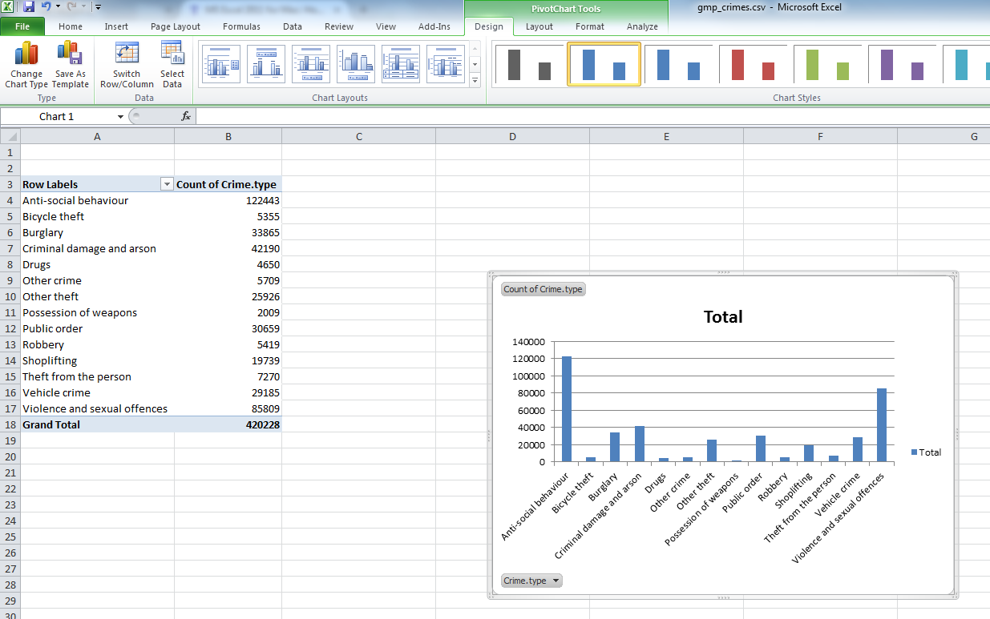Viewport: 990px width, 619px height.
Task: Click the insert function fx icon
Action: pyautogui.click(x=186, y=116)
